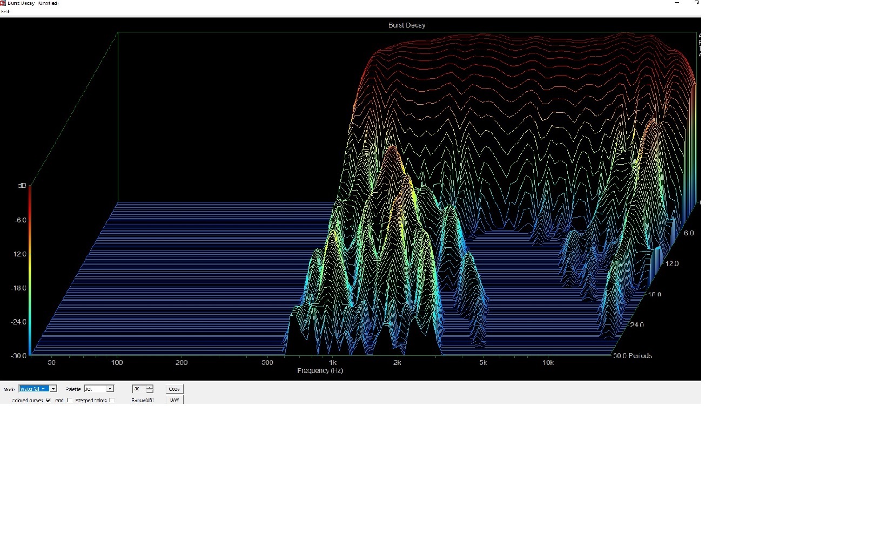The height and width of the screenshot is (542, 873).
Task: Open the Edit menu
Action: (x=5, y=11)
